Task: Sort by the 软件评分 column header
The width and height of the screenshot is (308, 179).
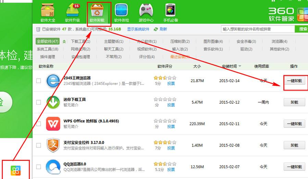Action: pos(164,66)
